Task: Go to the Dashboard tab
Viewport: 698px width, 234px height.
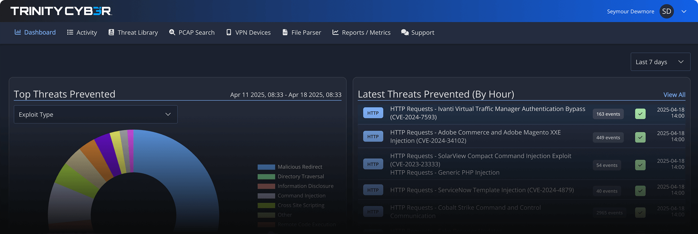Action: pos(35,32)
